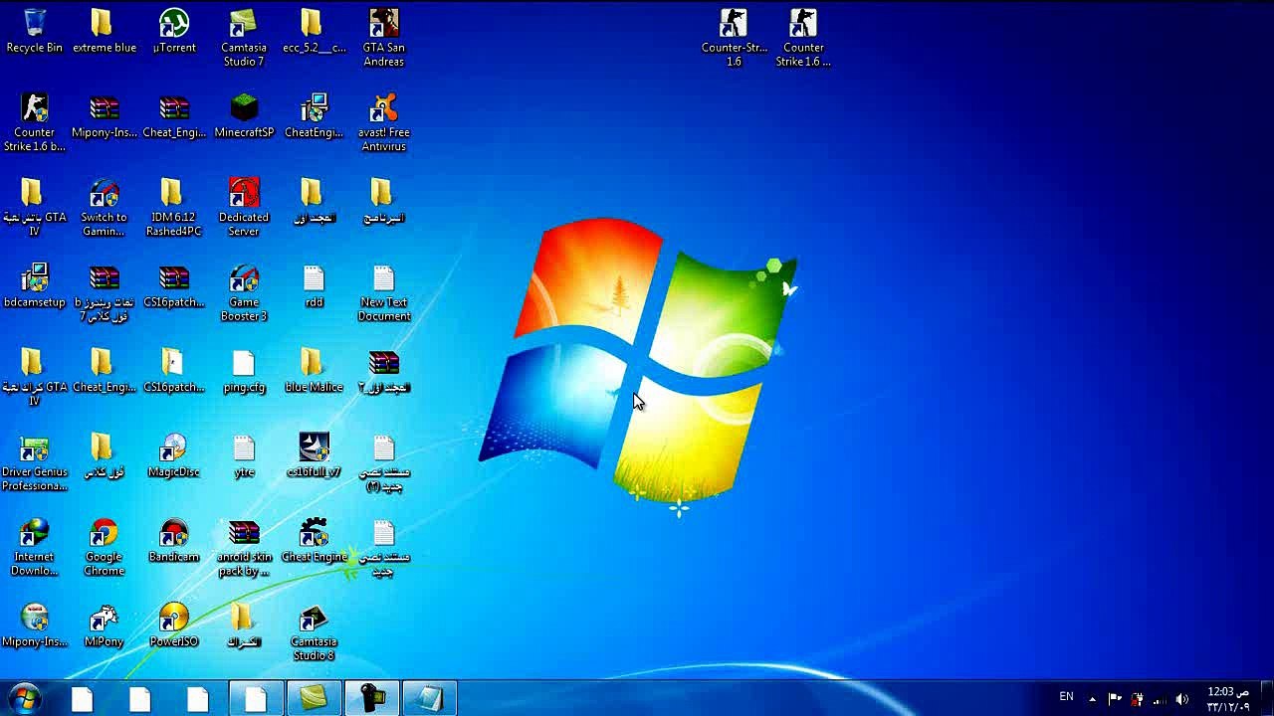Viewport: 1274px width, 716px height.
Task: Select the Cheat_Engi... WinRAR archive
Action: 174,116
